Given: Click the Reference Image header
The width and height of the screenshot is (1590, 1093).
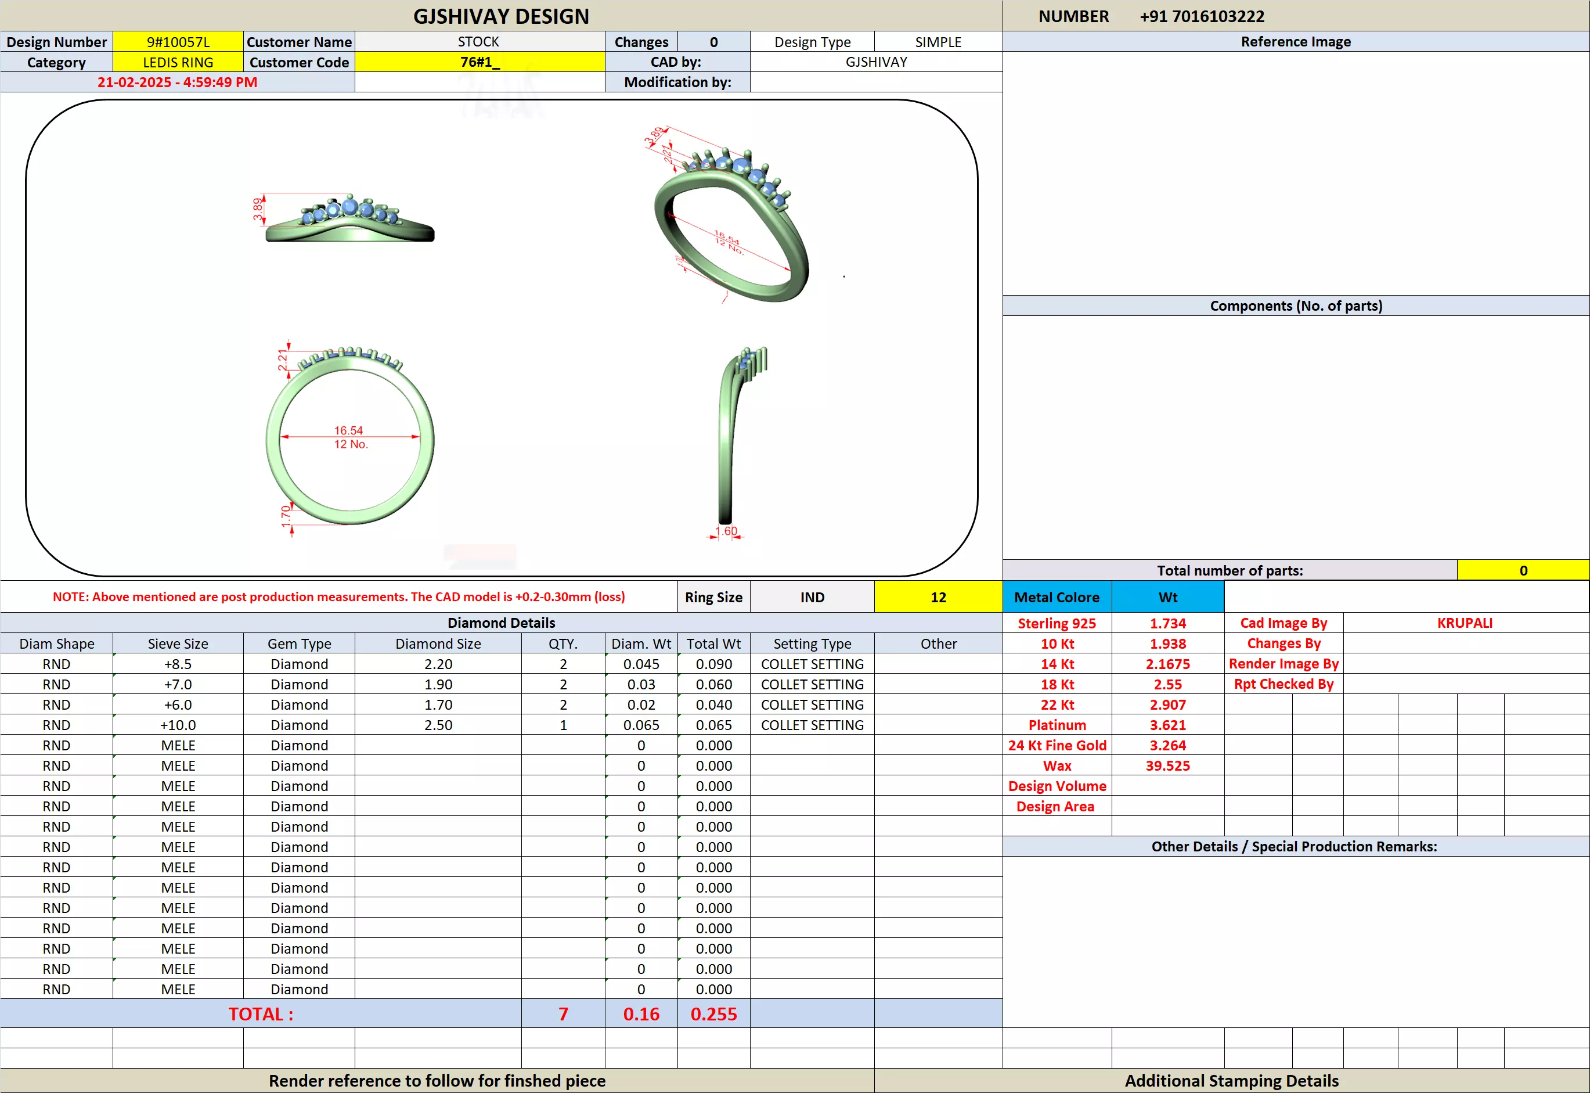Looking at the screenshot, I should point(1295,42).
